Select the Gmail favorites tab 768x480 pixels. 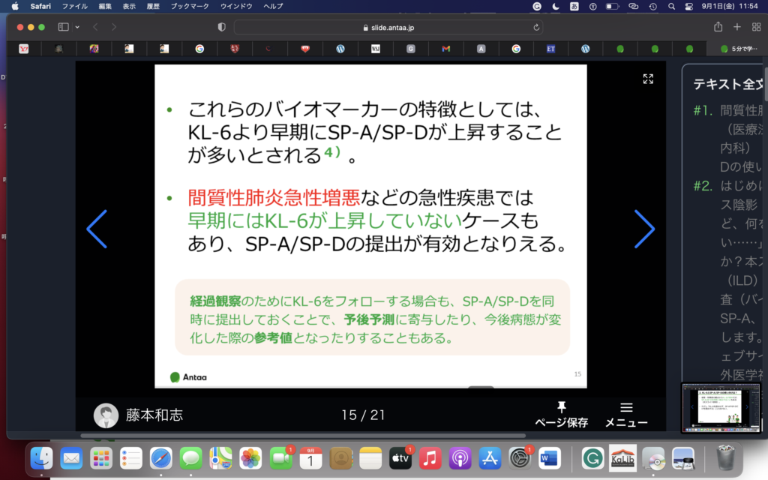point(445,49)
